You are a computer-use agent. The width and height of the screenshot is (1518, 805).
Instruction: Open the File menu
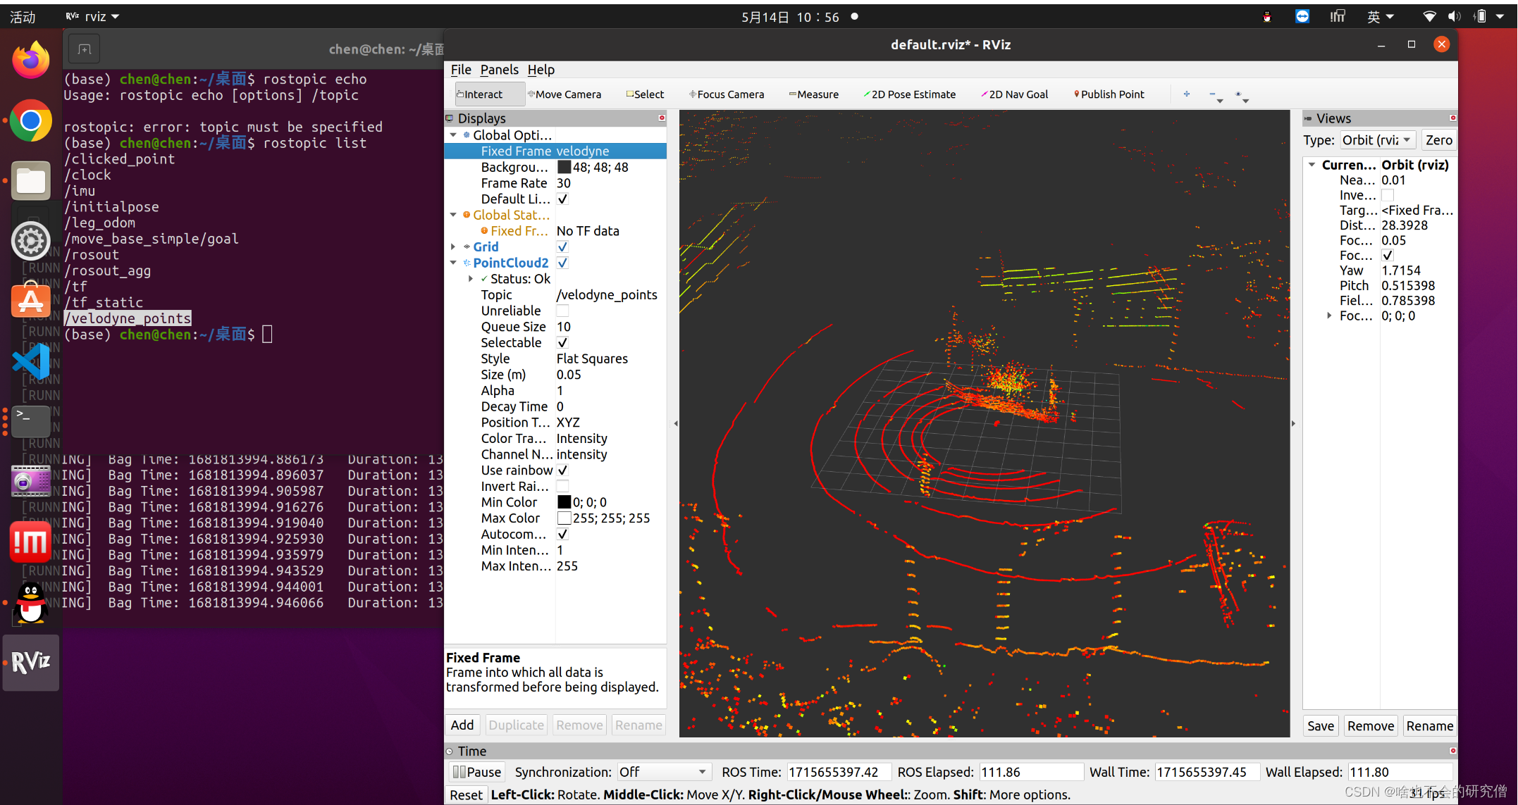coord(460,70)
